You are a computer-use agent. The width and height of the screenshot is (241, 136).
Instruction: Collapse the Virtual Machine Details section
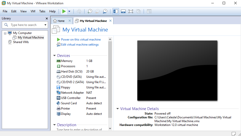coord(117,109)
